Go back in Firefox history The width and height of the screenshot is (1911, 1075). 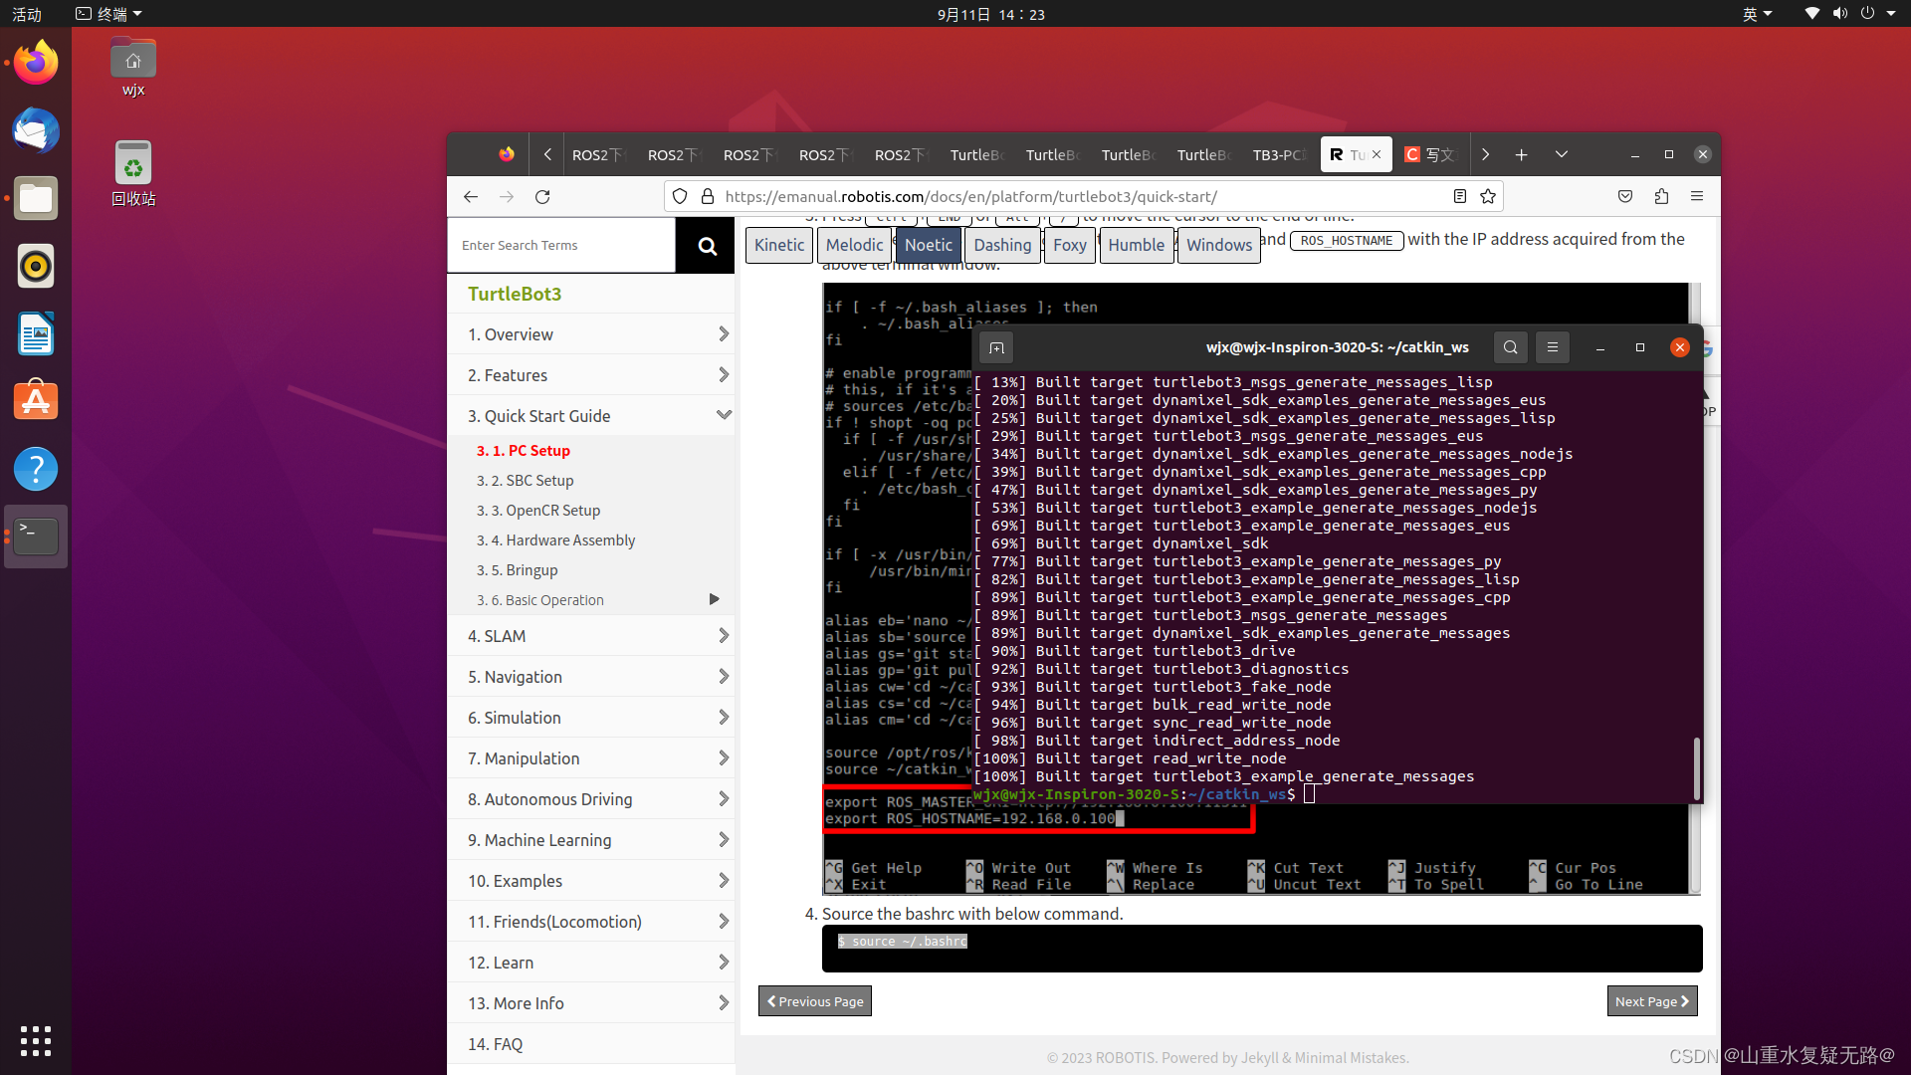[x=471, y=197]
